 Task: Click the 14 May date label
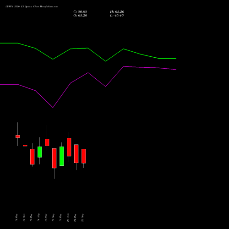coord(38,218)
